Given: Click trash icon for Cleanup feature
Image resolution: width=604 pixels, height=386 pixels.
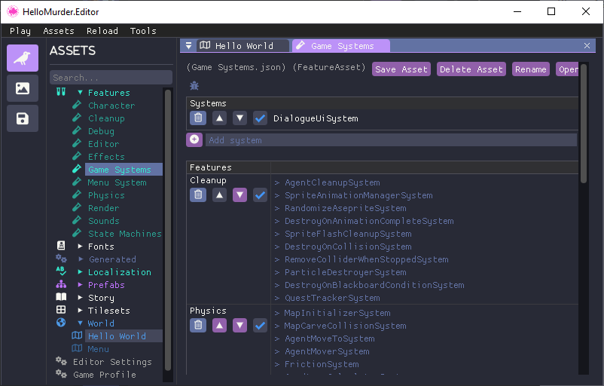Looking at the screenshot, I should [197, 195].
